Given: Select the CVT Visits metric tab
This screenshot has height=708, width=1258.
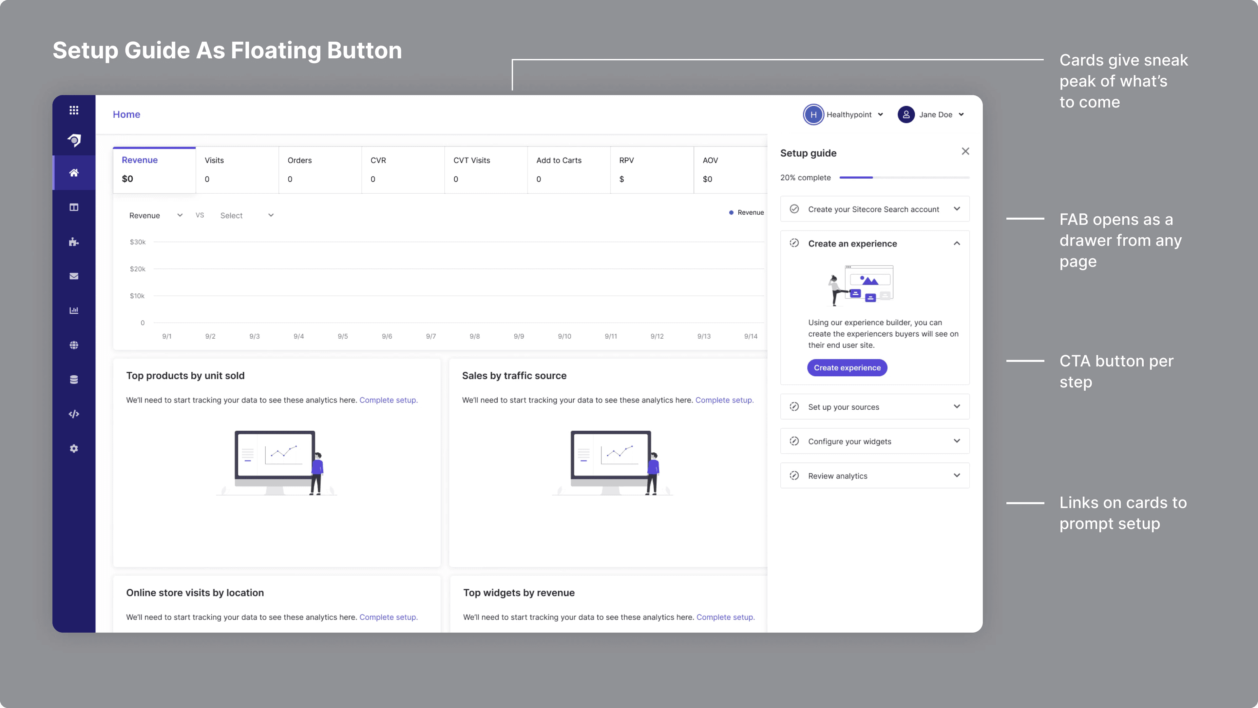Looking at the screenshot, I should [486, 170].
